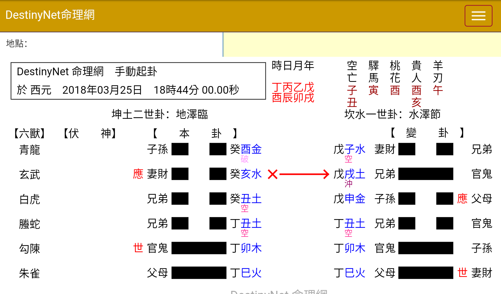501x294 pixels.
Task: Click the DestinyNet命理網 title bar
Action: [50, 15]
